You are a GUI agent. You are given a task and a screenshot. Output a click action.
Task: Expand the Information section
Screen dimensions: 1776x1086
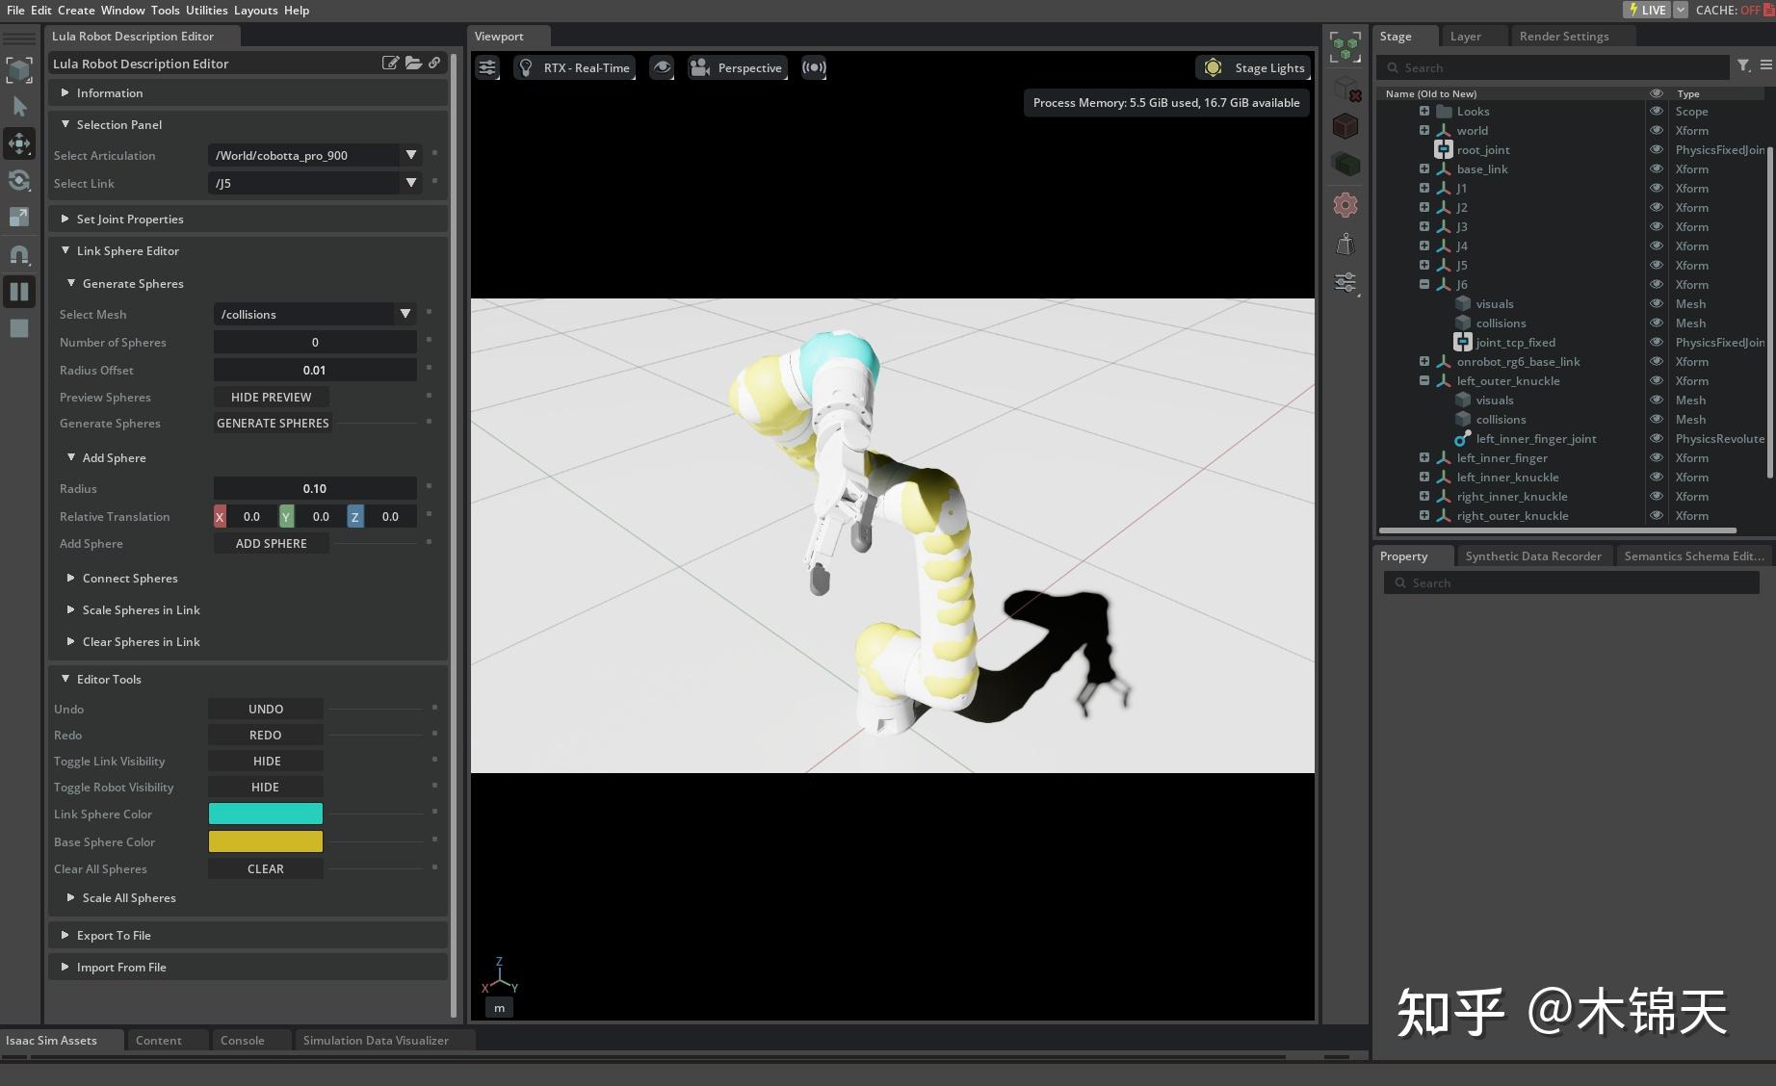tap(110, 92)
